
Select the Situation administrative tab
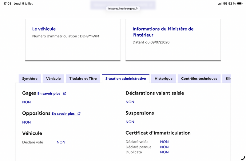coord(126,79)
